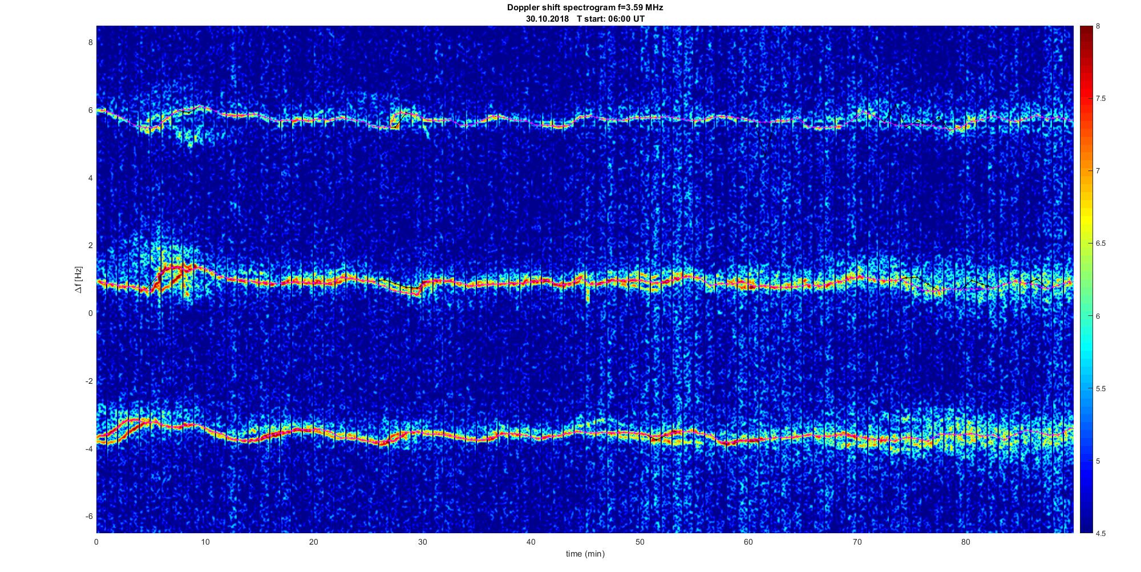
Task: Click the x-axis tick label '30'
Action: click(x=422, y=542)
